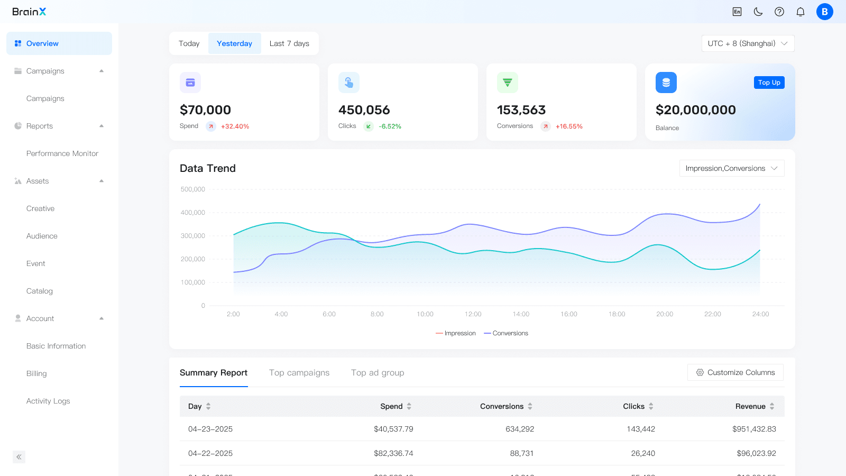Click the Customize Columns button
The height and width of the screenshot is (476, 846).
[735, 372]
